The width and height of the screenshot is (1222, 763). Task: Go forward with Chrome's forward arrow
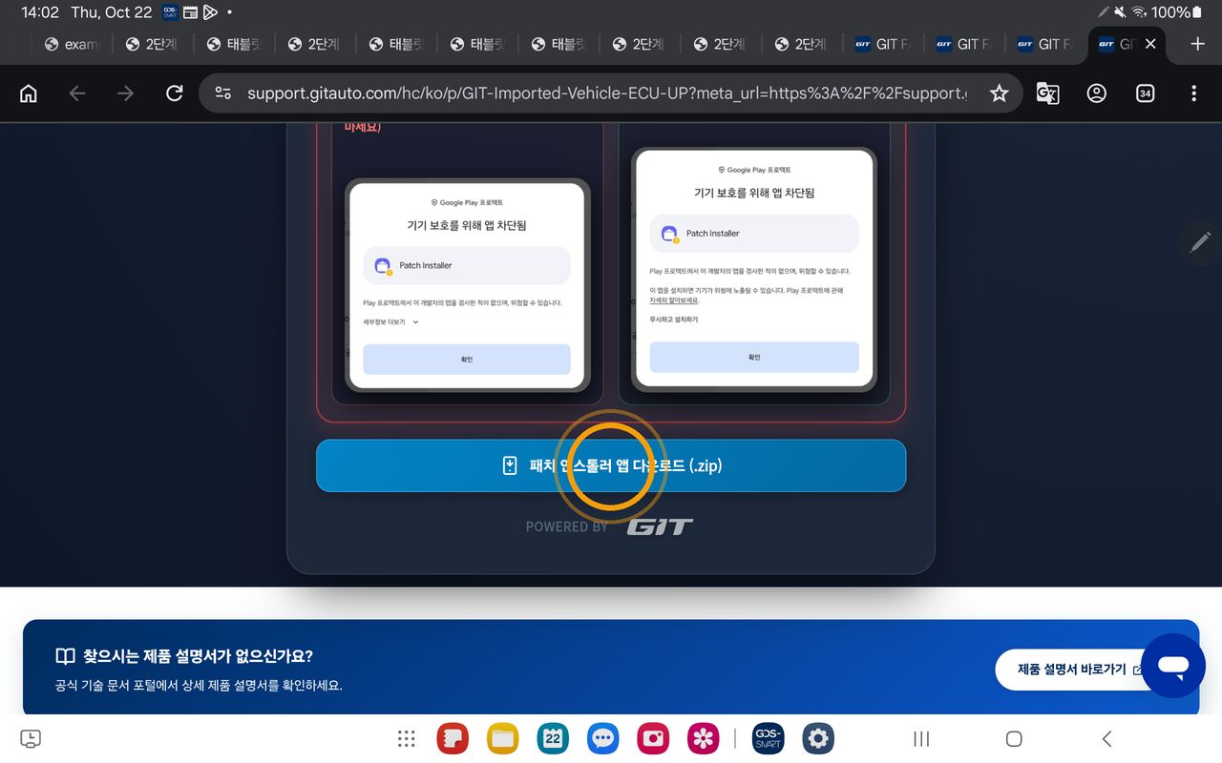click(x=125, y=93)
